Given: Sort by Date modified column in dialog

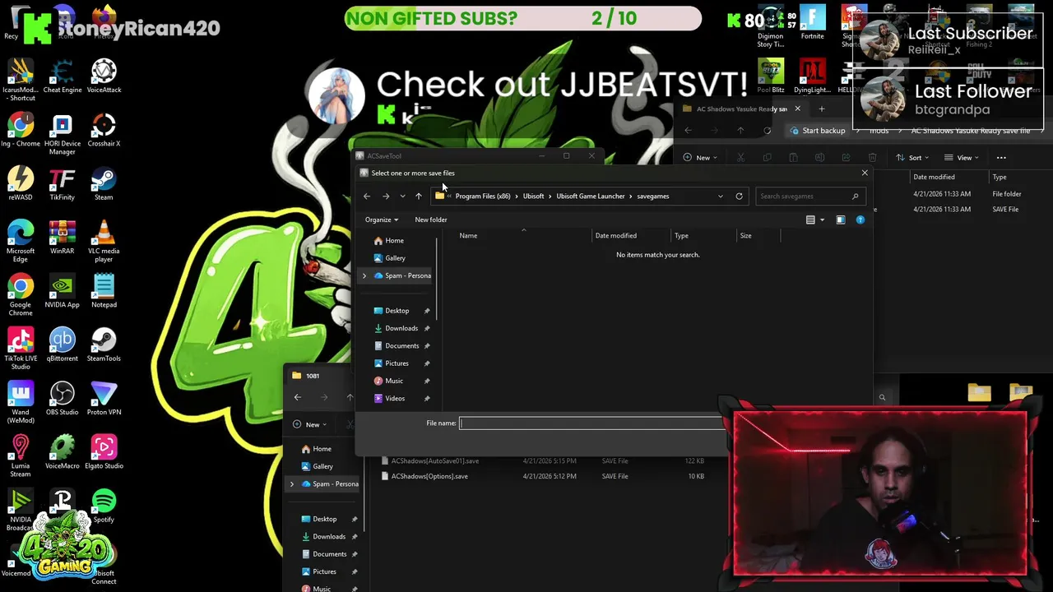Looking at the screenshot, I should click(615, 236).
